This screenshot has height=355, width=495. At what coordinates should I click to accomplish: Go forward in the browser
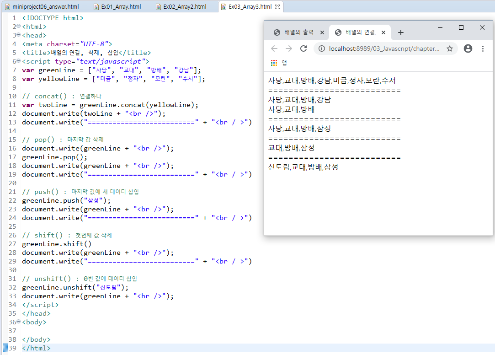pyautogui.click(x=288, y=48)
